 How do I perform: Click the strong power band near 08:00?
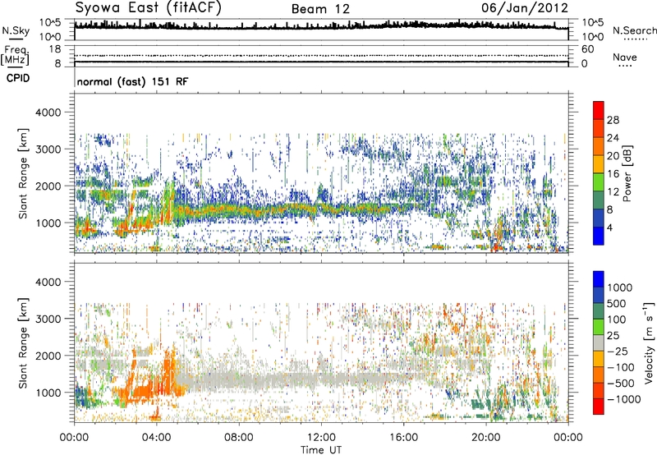click(239, 210)
